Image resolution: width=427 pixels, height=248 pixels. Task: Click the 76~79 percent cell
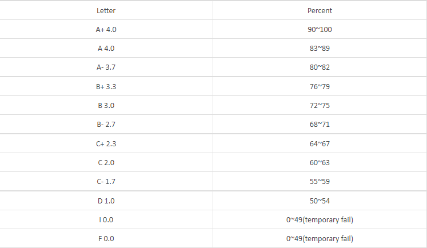(320, 86)
